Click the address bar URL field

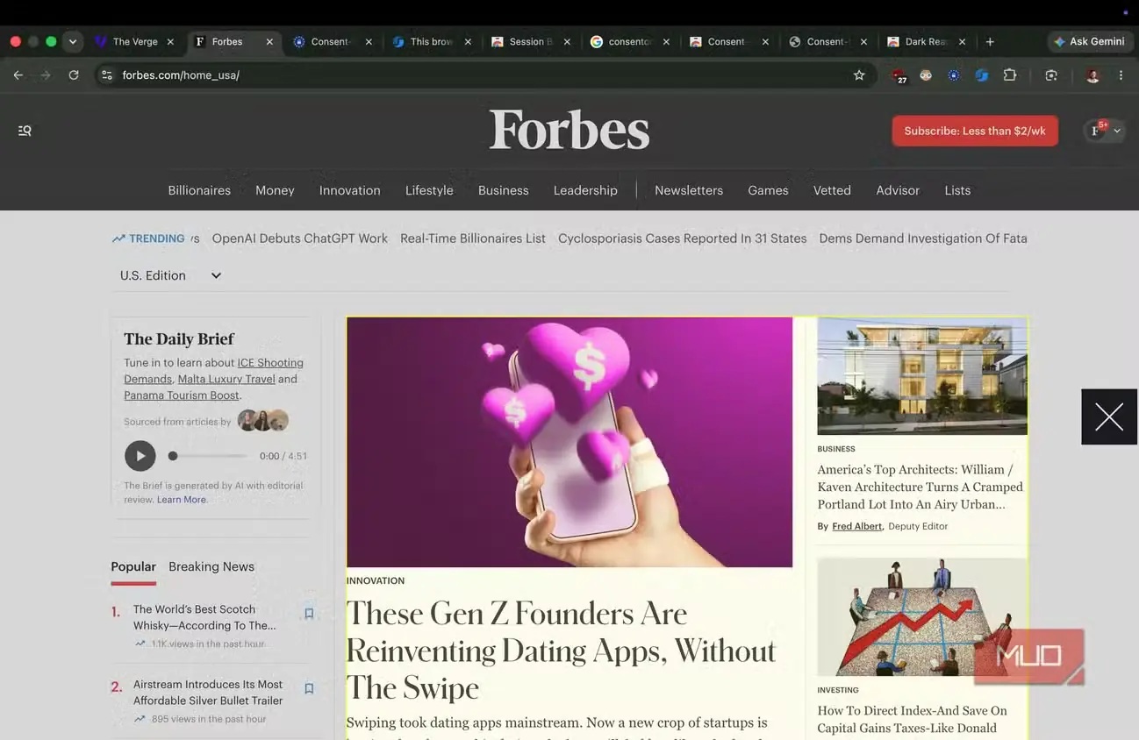point(483,75)
